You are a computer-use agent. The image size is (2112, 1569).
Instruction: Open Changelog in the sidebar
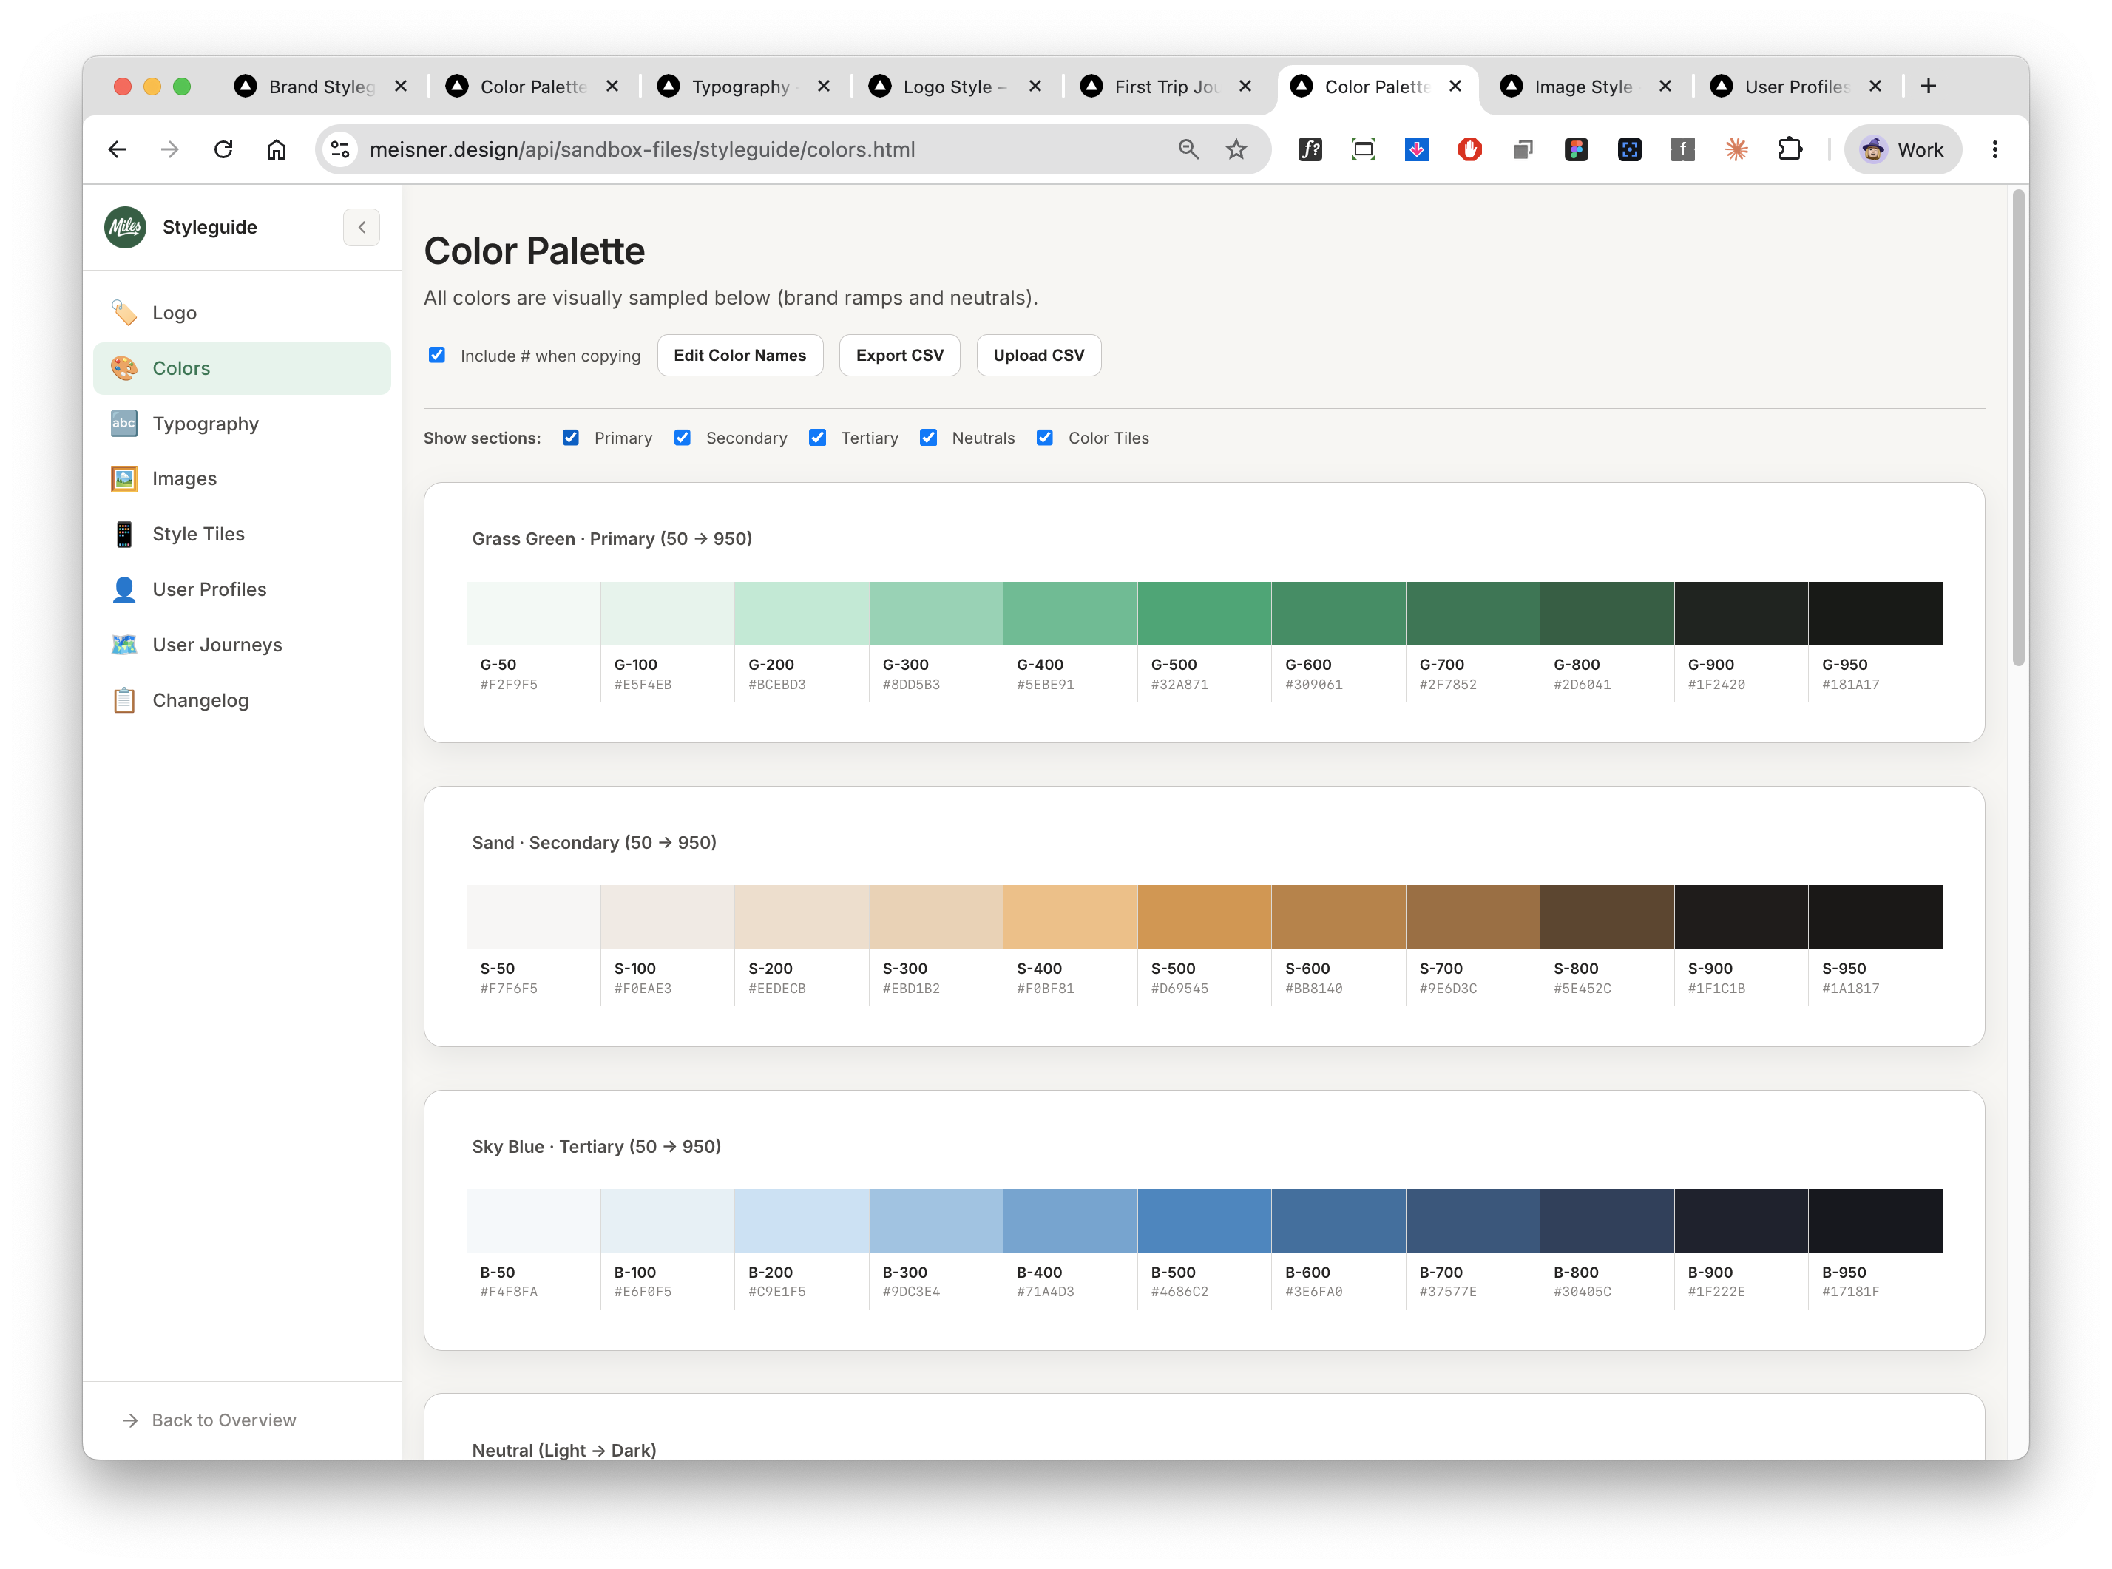click(242, 700)
